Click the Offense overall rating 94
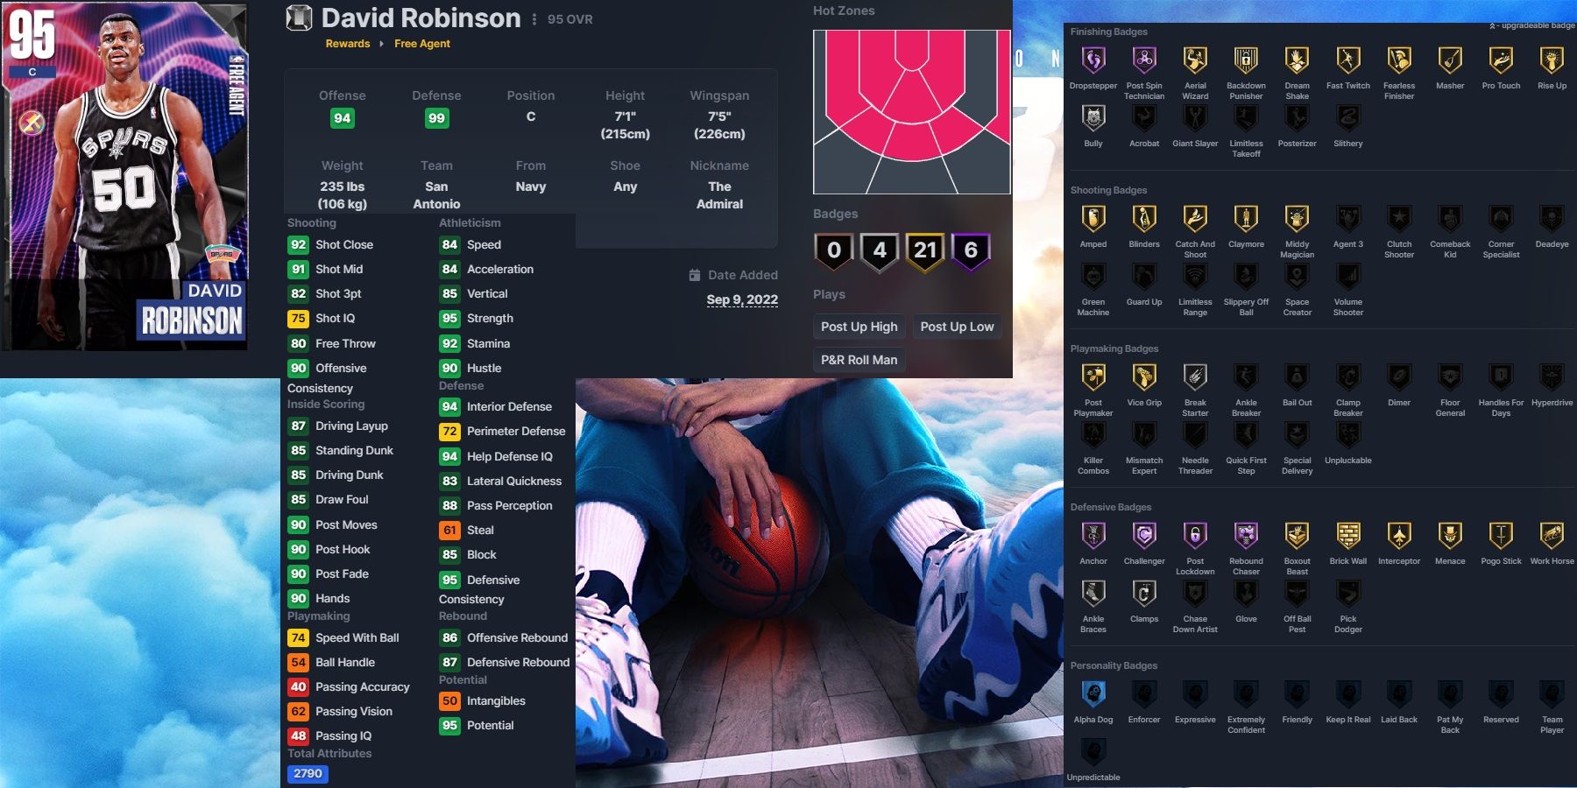This screenshot has width=1577, height=788. pyautogui.click(x=343, y=118)
